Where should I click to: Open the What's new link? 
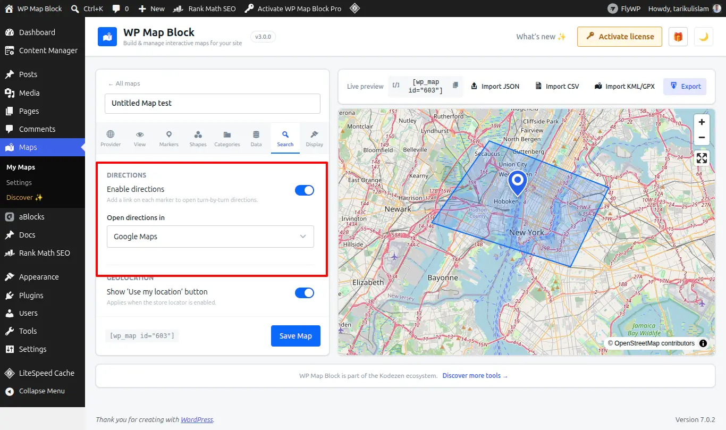click(x=541, y=37)
